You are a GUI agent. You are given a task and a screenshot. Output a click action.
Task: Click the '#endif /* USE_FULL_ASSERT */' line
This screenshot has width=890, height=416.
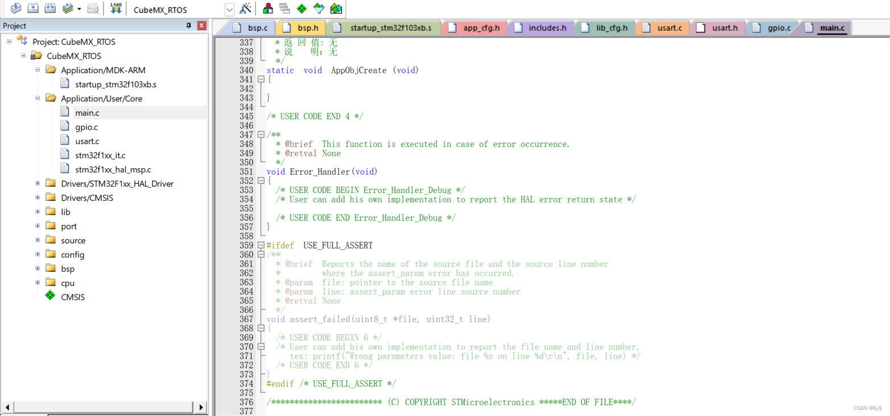pos(332,384)
